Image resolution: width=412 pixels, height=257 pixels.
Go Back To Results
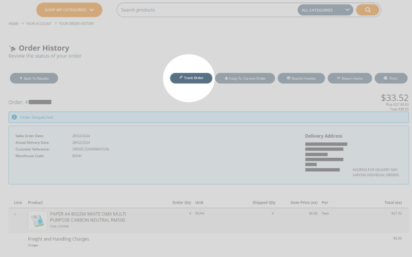34,78
